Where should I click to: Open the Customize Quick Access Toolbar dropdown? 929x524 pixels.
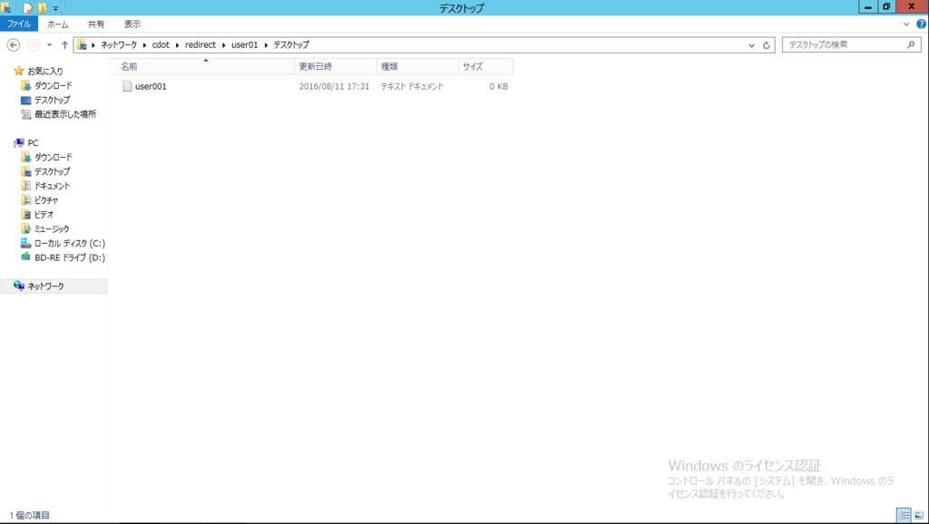click(55, 8)
